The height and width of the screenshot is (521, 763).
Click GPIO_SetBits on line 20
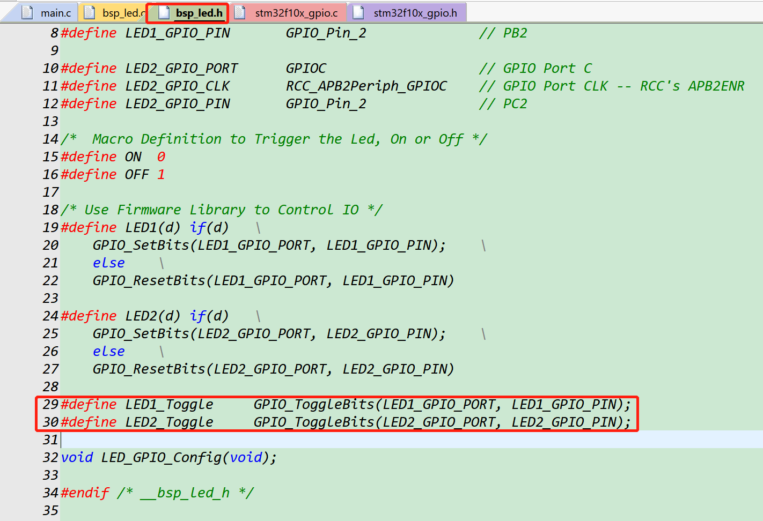click(x=141, y=245)
